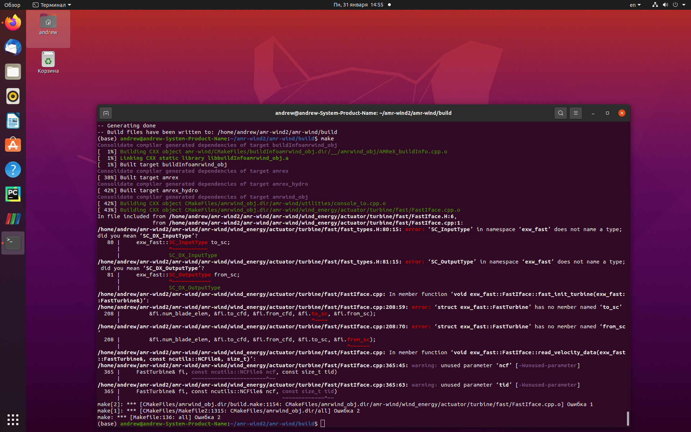
Task: Click the Terminal icon in the dock
Action: coord(13,243)
